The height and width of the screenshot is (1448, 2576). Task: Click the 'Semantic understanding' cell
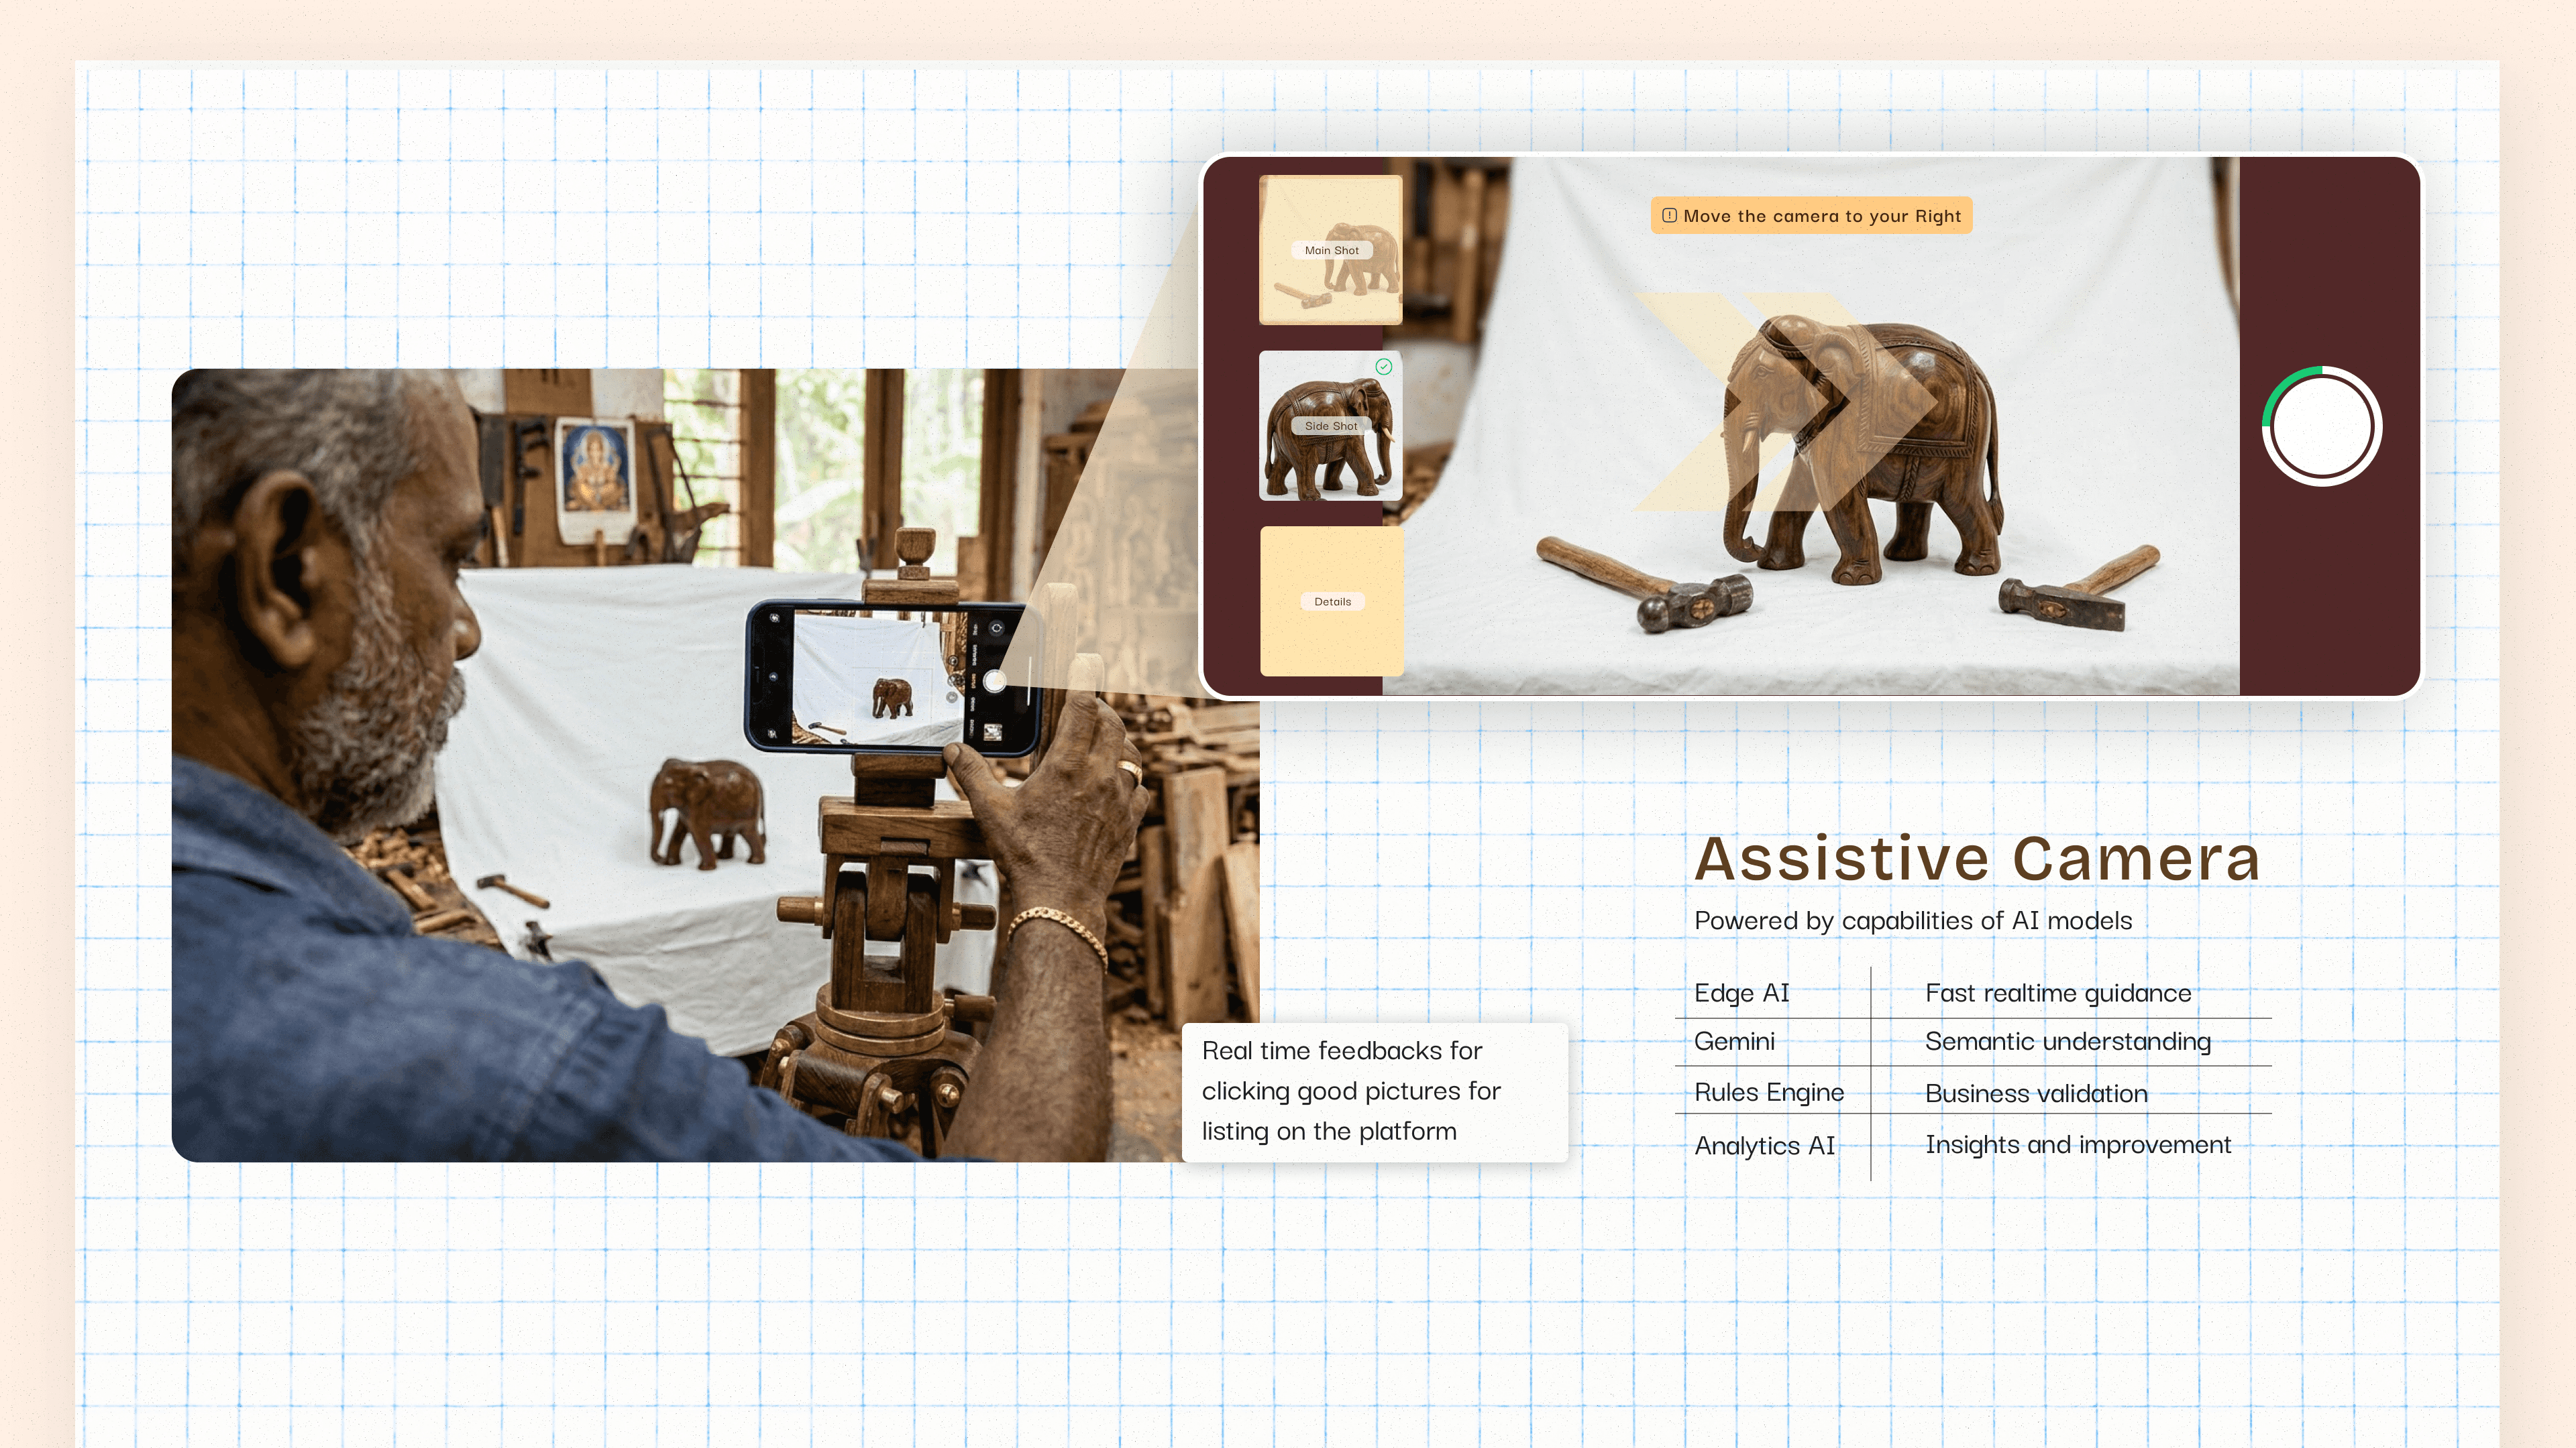click(2068, 1041)
